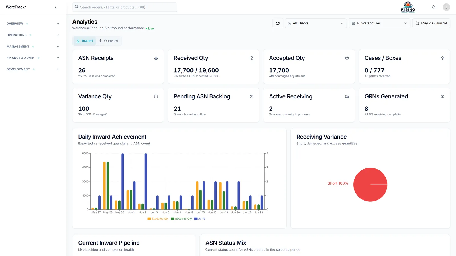Click the Rising company logo
This screenshot has width=456, height=256.
point(408,7)
